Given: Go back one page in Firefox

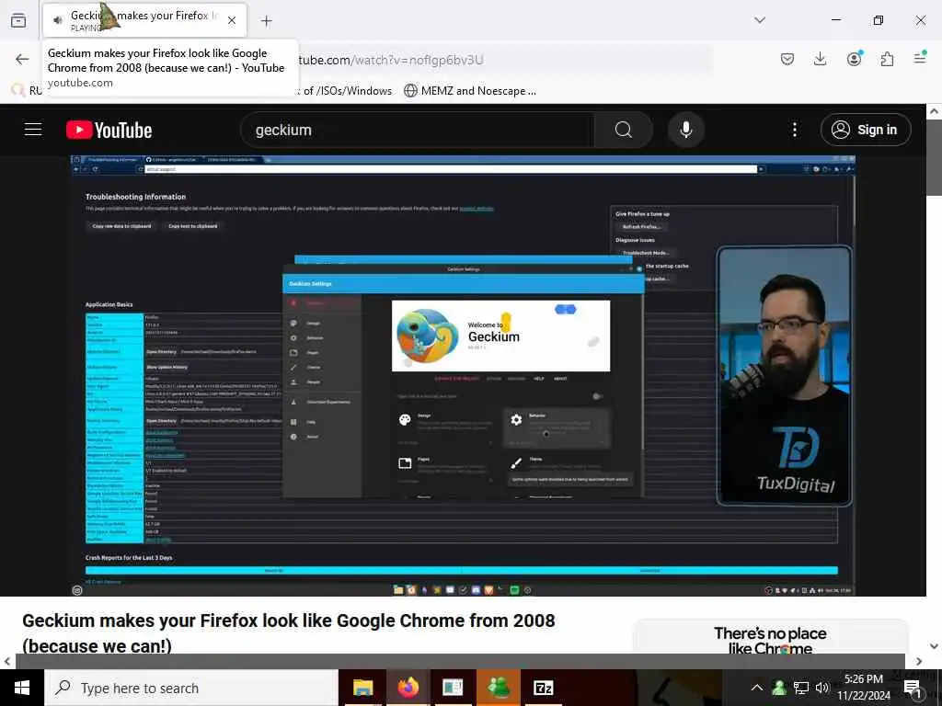Looking at the screenshot, I should [22, 59].
